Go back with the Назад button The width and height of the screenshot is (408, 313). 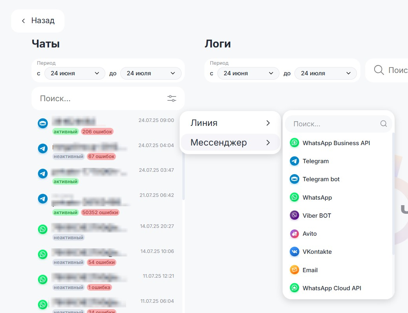[x=38, y=21]
